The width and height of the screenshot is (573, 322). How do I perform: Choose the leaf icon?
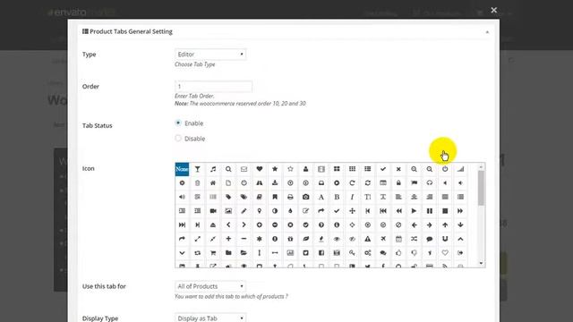[305, 239]
